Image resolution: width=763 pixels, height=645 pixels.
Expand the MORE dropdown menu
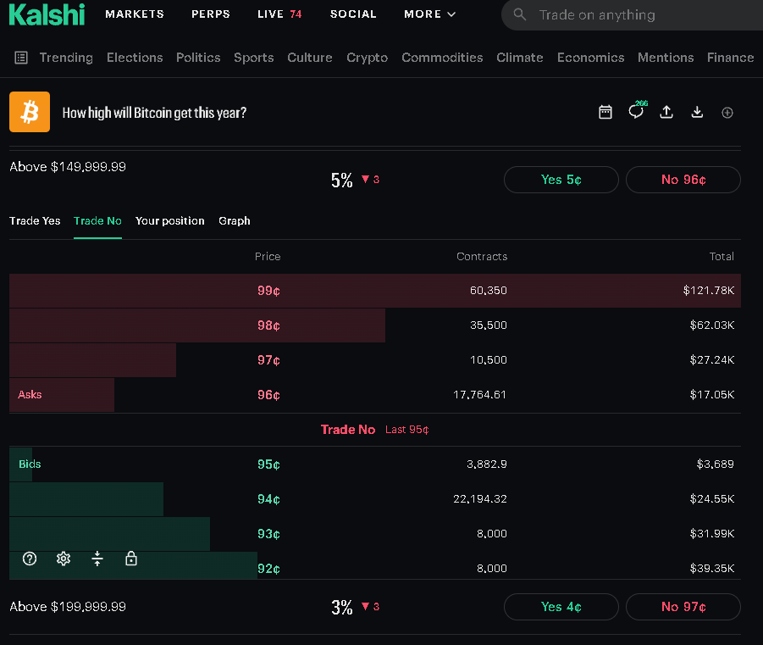[429, 14]
